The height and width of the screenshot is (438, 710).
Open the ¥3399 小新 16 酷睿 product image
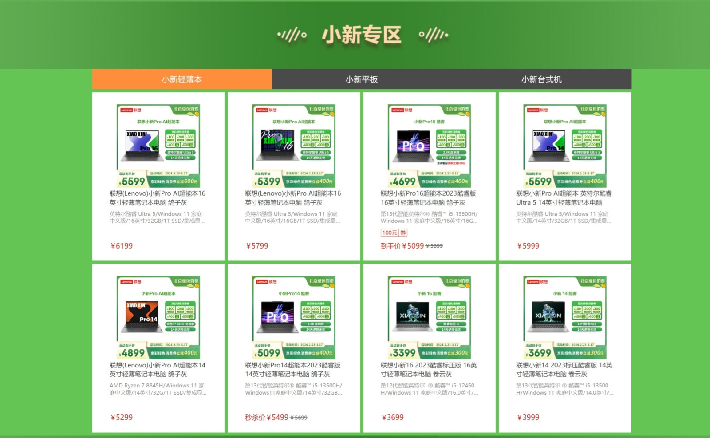point(429,318)
